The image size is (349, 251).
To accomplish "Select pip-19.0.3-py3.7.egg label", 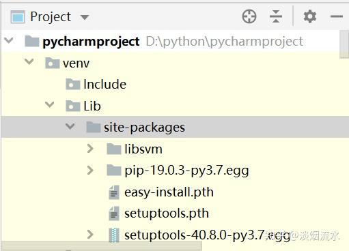I will click(186, 171).
